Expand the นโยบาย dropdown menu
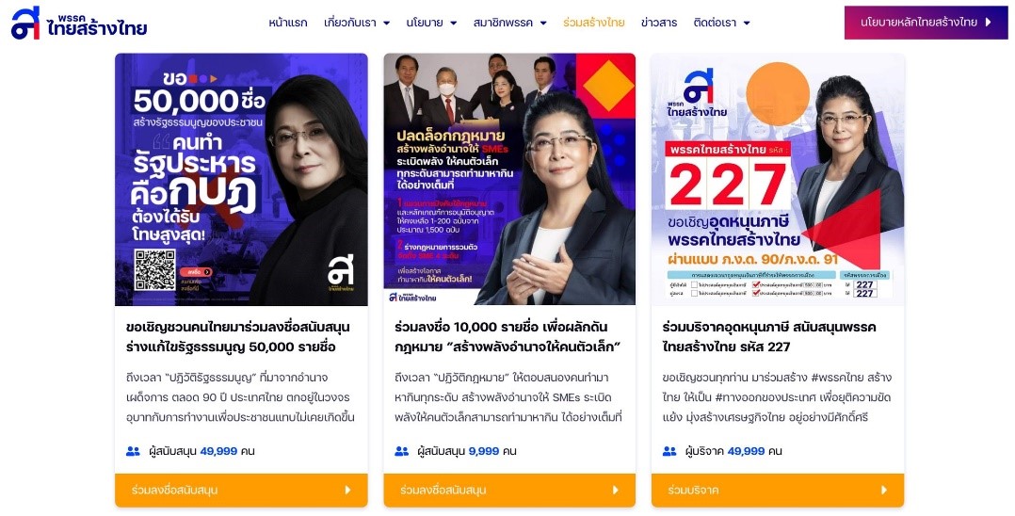 point(431,23)
